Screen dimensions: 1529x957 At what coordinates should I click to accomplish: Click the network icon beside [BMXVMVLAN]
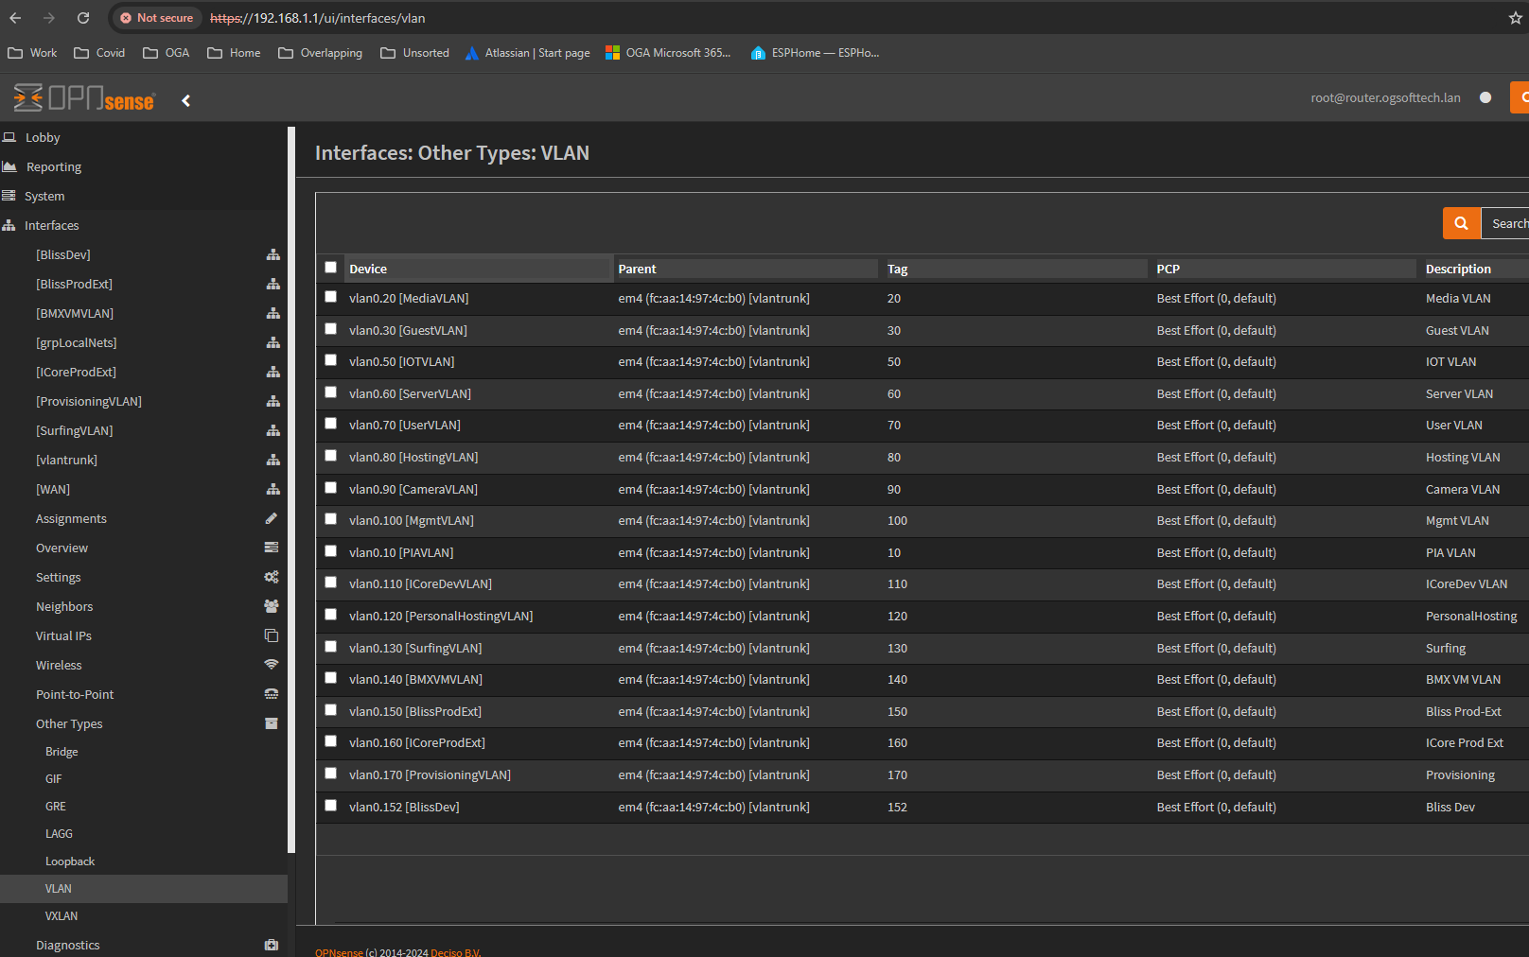click(272, 313)
